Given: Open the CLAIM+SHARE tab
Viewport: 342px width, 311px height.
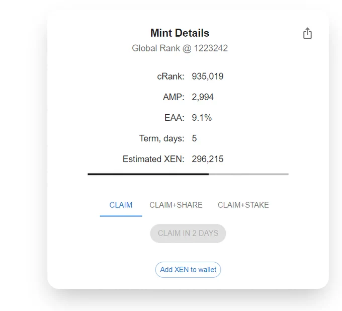Looking at the screenshot, I should coord(176,205).
